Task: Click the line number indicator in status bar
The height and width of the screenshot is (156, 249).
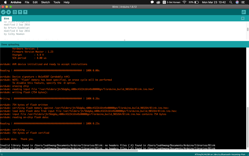Action: [x=2, y=154]
